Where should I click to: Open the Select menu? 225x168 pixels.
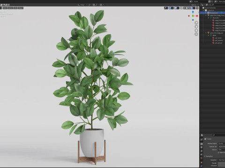[x=10, y=8]
